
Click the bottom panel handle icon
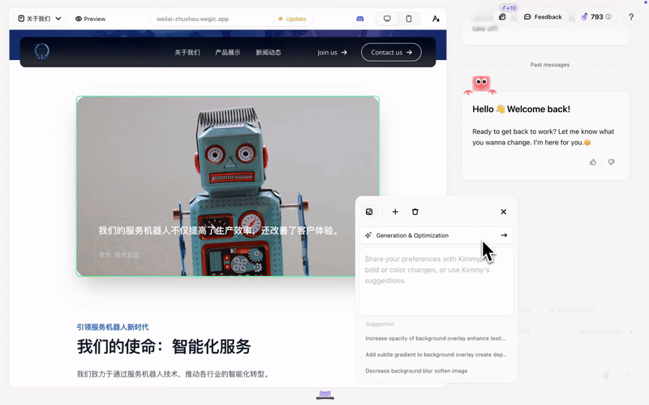(x=325, y=394)
